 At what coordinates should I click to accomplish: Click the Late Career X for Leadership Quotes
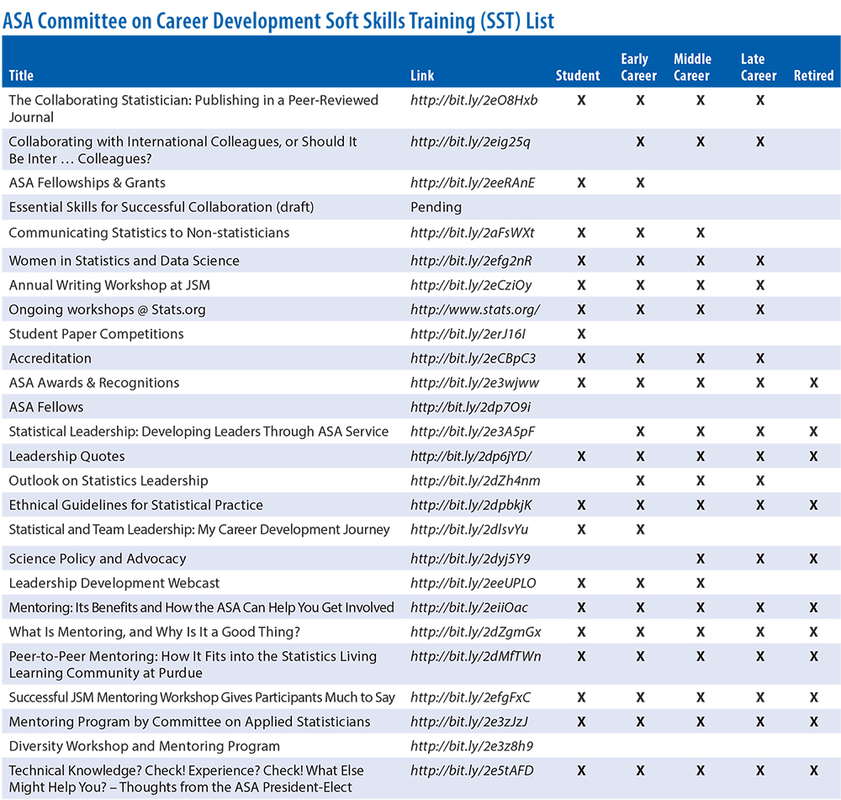pos(759,456)
